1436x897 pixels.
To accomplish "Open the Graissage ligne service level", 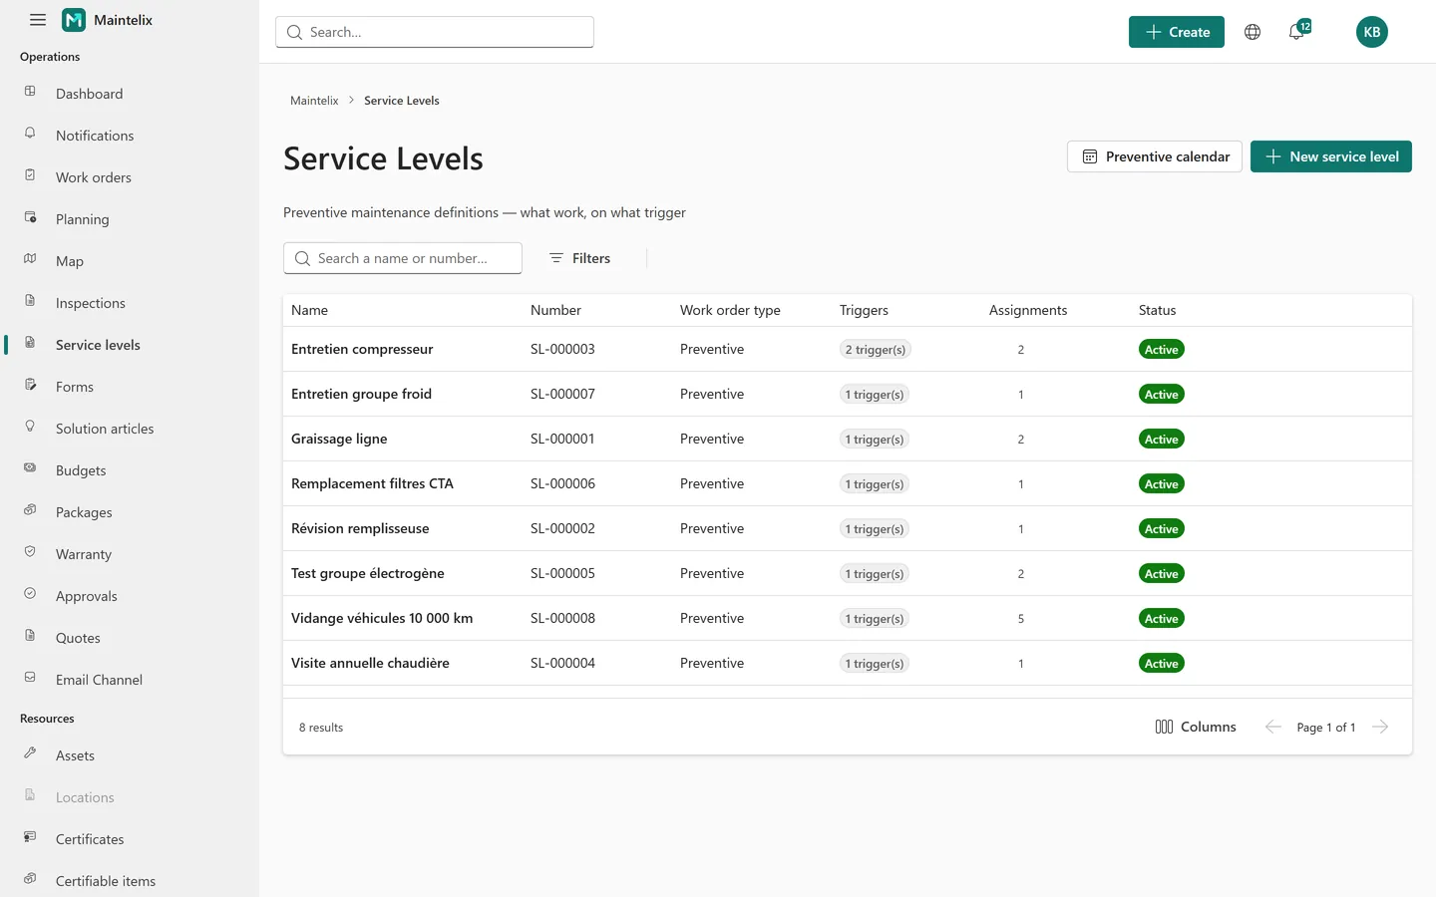I will pos(339,439).
